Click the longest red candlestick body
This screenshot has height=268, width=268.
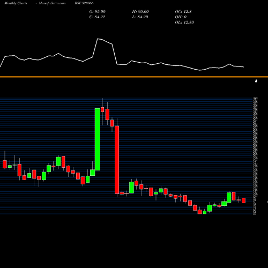coord(117,160)
